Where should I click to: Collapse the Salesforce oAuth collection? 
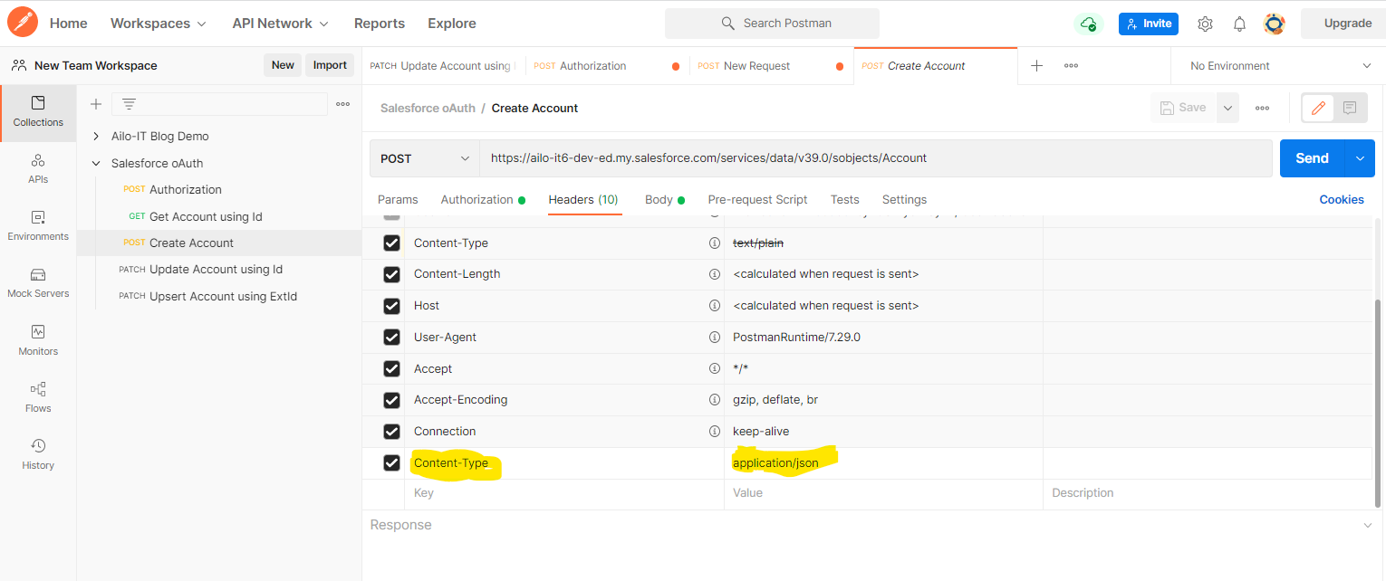pos(96,163)
